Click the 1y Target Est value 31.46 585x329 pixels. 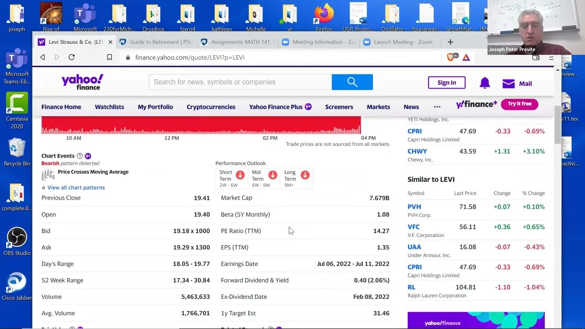[x=381, y=313]
